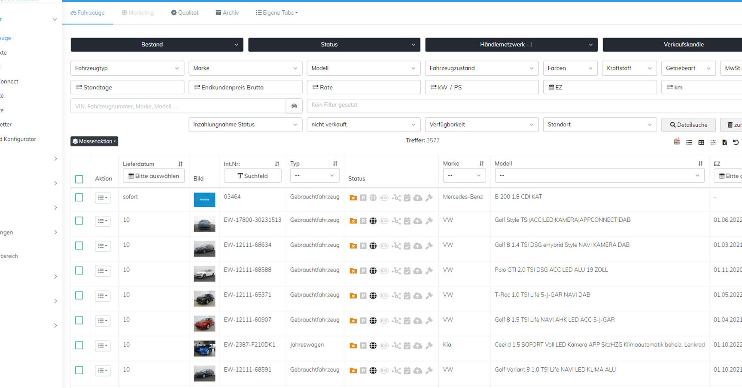This screenshot has height=388, width=742.
Task: Export results via Excel file icon
Action: [724, 142]
